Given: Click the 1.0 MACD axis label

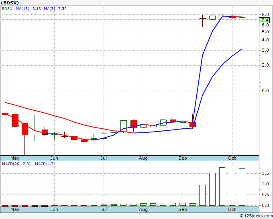Looking at the screenshot, I should point(265,184).
